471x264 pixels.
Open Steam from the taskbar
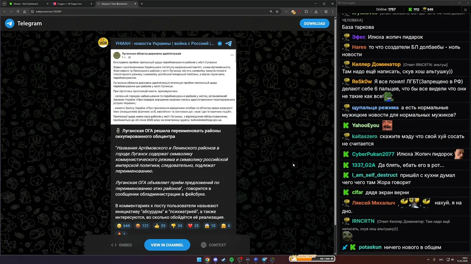(223, 260)
